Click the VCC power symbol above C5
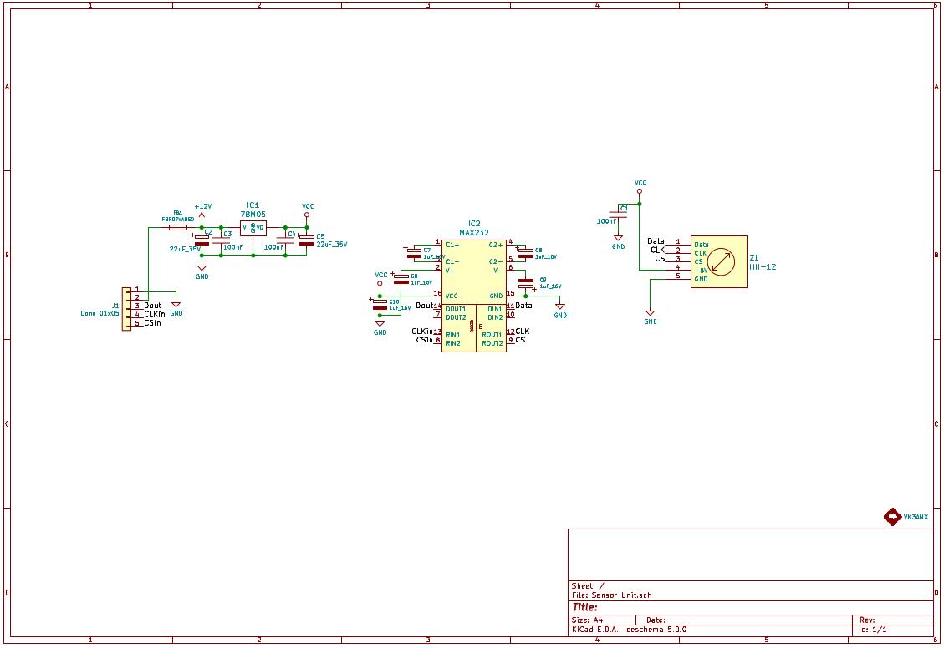This screenshot has height=648, width=944. click(x=307, y=214)
